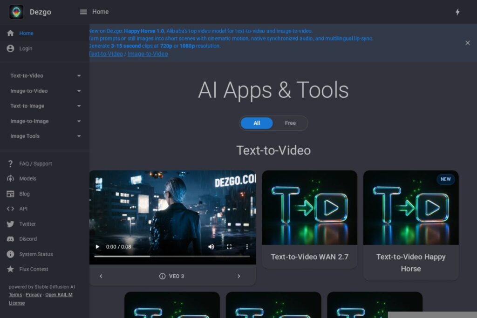Show the next carousel video
Viewport: 477px width, 318px height.
coord(239,276)
